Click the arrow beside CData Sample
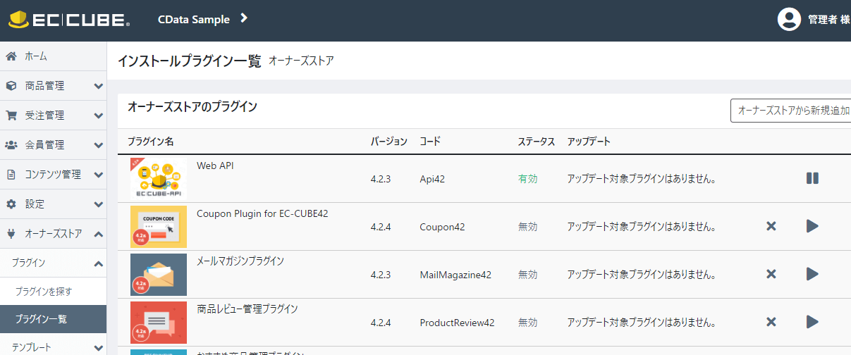 click(x=244, y=18)
